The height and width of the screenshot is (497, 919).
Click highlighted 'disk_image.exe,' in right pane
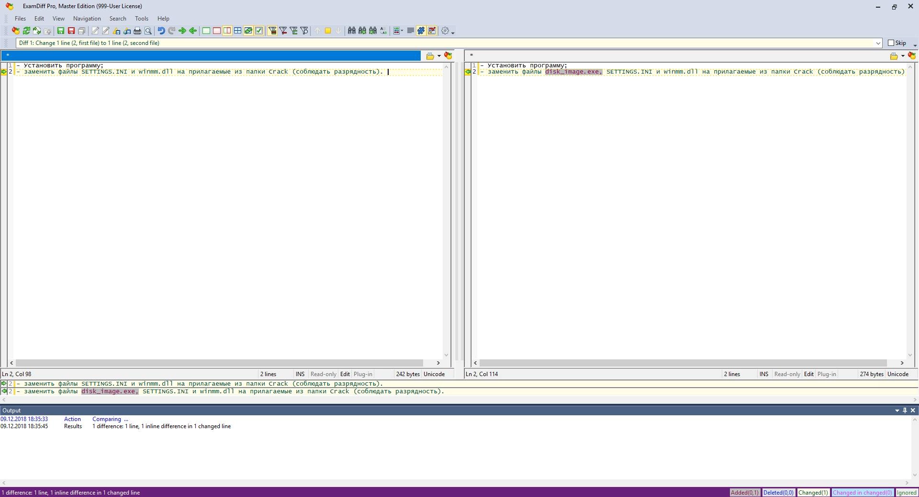[573, 72]
